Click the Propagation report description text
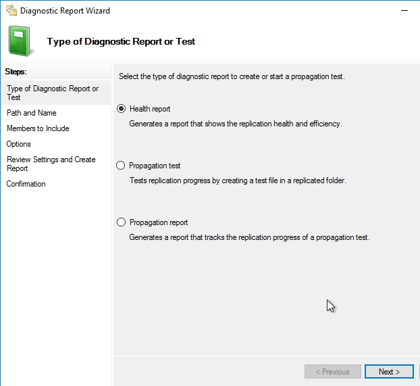Viewport: 420px width, 386px height. pyautogui.click(x=249, y=237)
